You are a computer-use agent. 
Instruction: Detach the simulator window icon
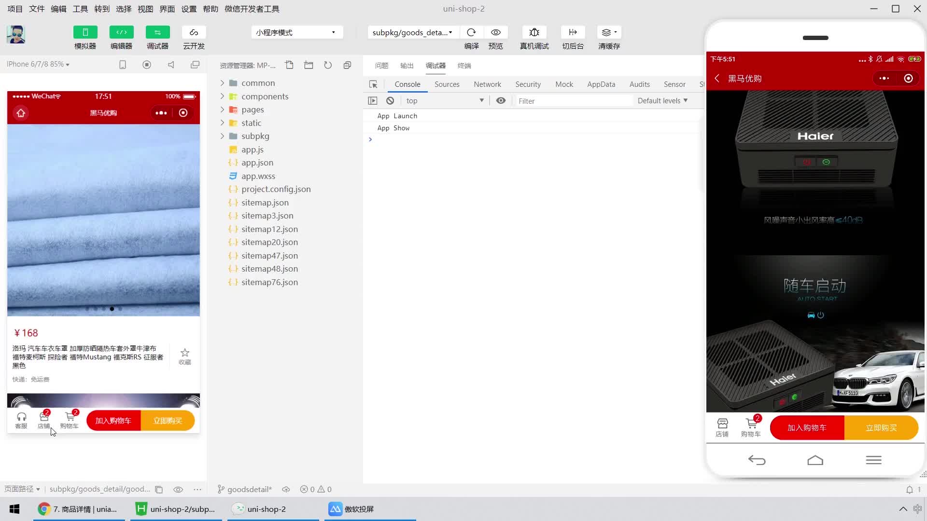tap(195, 65)
